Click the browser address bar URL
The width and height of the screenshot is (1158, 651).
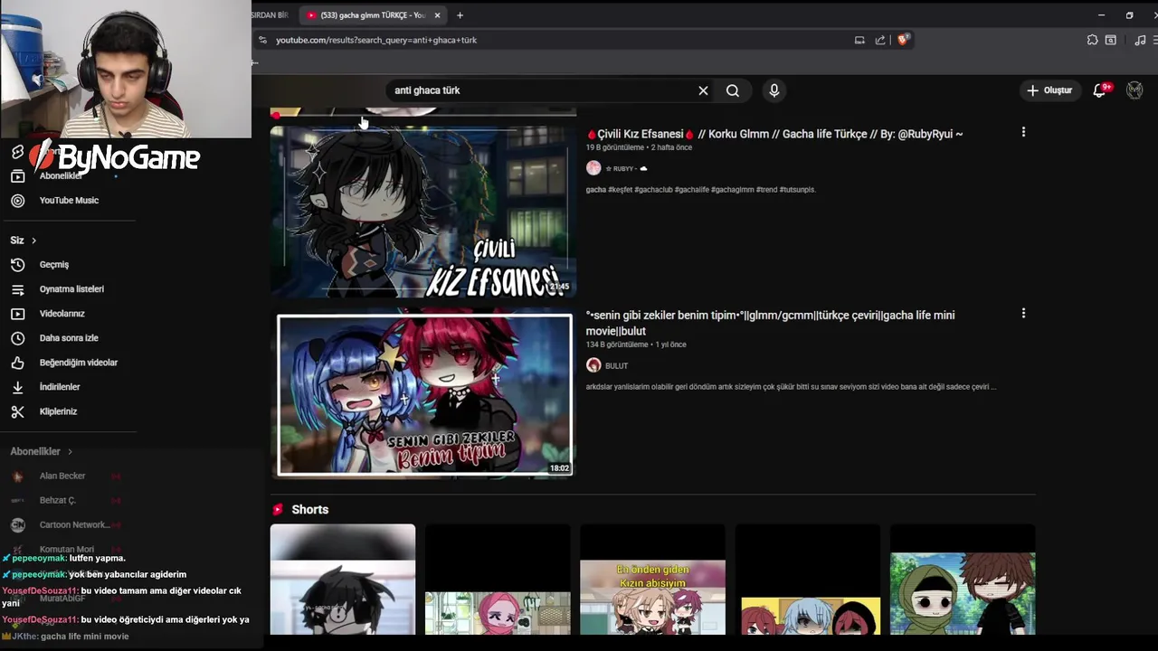[376, 40]
